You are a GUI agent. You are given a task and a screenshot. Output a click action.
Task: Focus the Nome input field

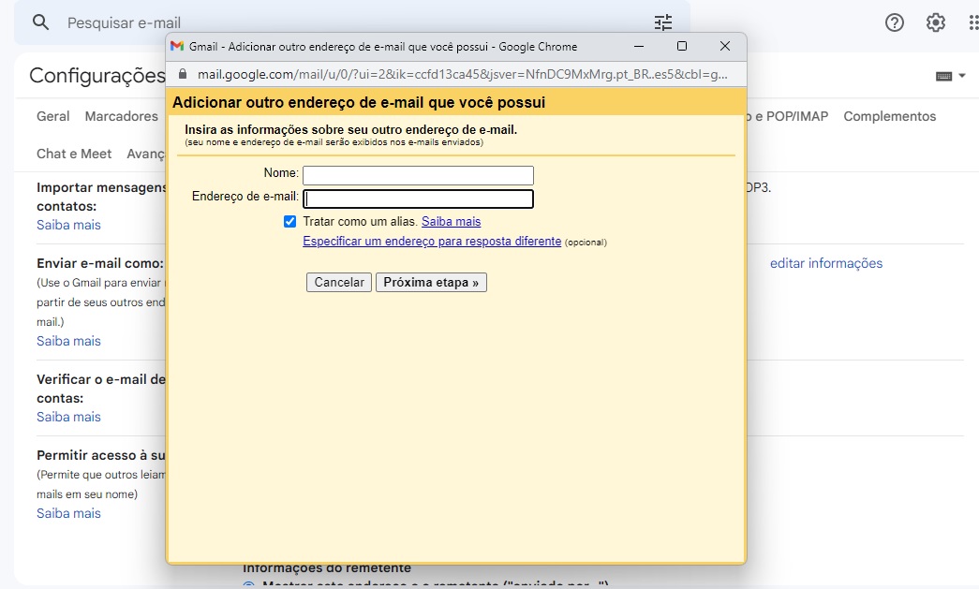tap(418, 175)
